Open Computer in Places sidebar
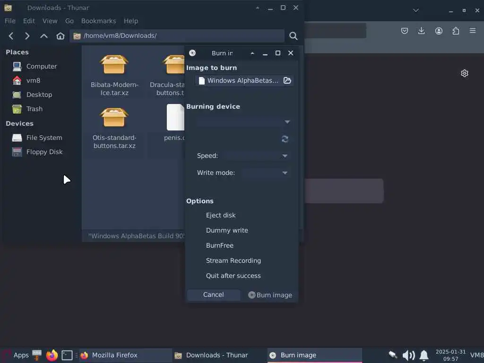The image size is (484, 363). (x=42, y=66)
